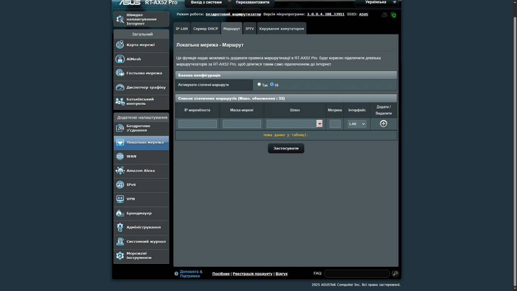Open AiMesh from the sidebar

[x=120, y=59]
